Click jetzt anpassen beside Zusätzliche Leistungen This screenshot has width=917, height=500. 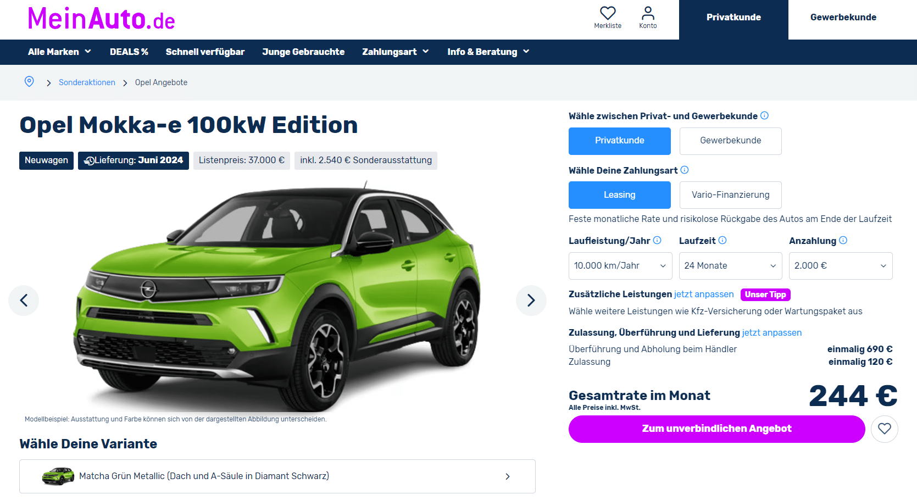coord(704,295)
